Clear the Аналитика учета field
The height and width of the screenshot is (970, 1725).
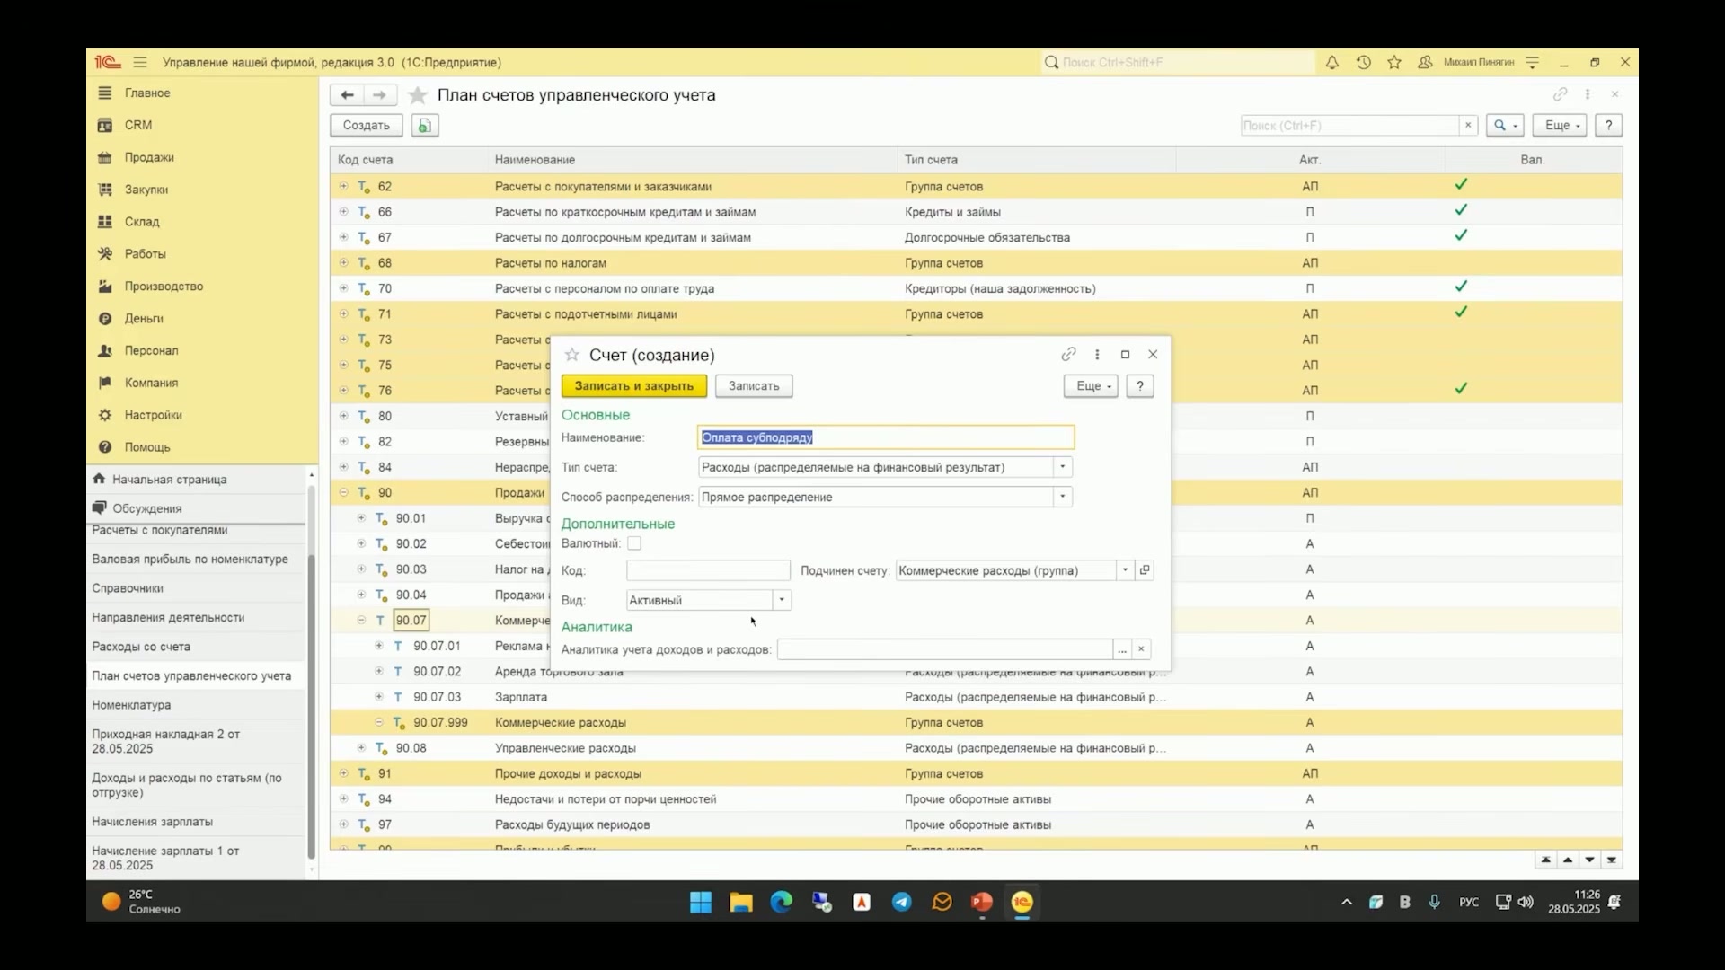click(1141, 649)
